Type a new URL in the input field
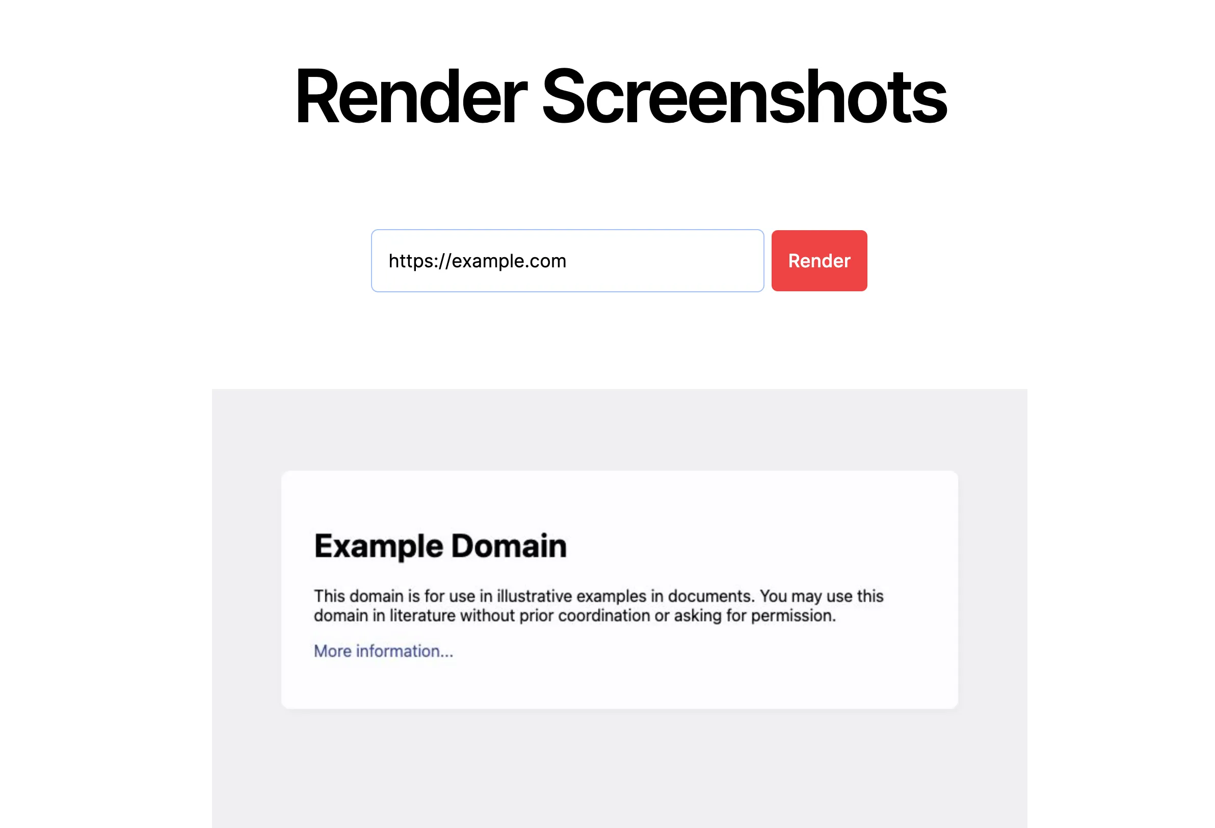 point(567,261)
